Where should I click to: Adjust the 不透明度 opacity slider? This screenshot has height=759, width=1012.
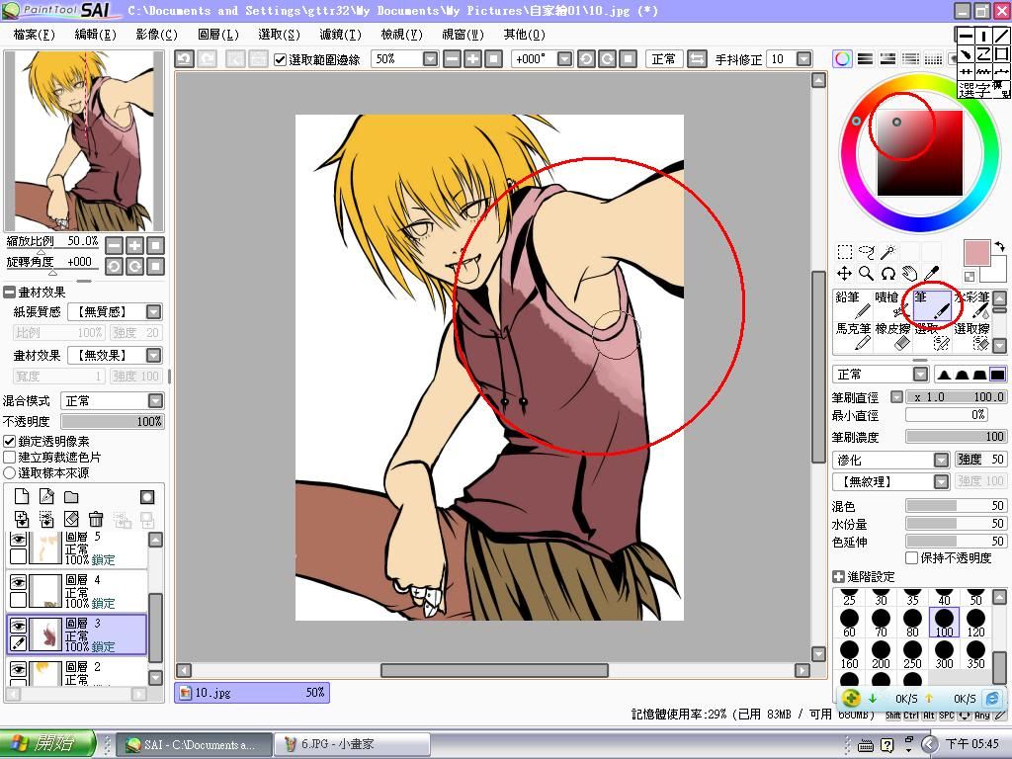click(113, 421)
